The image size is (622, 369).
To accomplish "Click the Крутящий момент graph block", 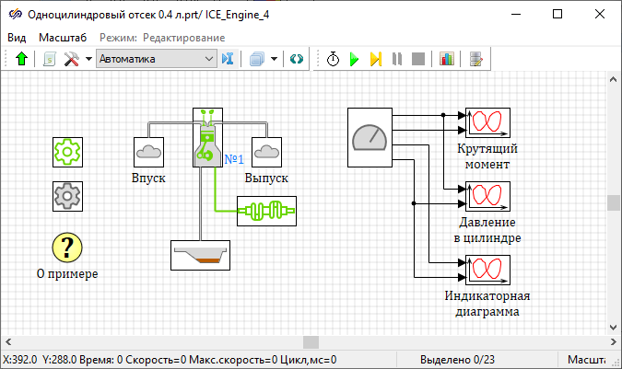I will coord(487,121).
